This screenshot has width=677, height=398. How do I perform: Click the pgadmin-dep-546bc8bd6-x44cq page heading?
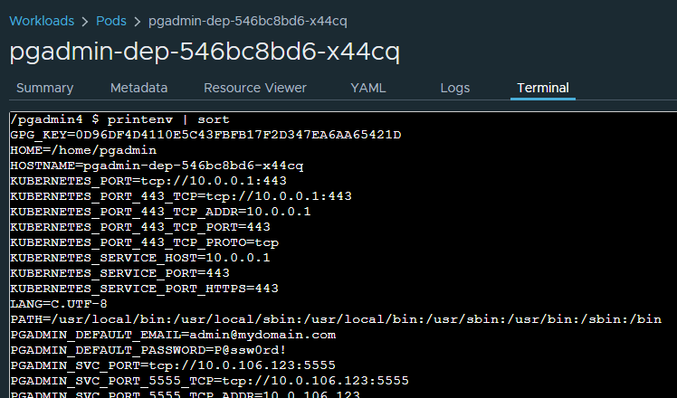205,52
